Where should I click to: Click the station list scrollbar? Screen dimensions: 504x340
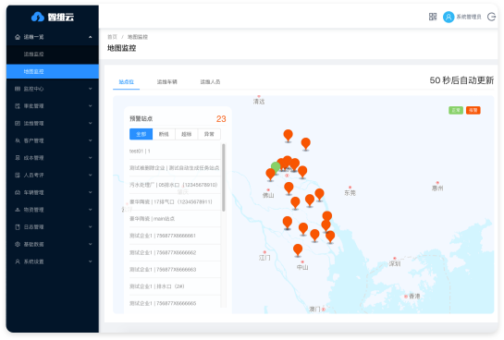[x=224, y=177]
